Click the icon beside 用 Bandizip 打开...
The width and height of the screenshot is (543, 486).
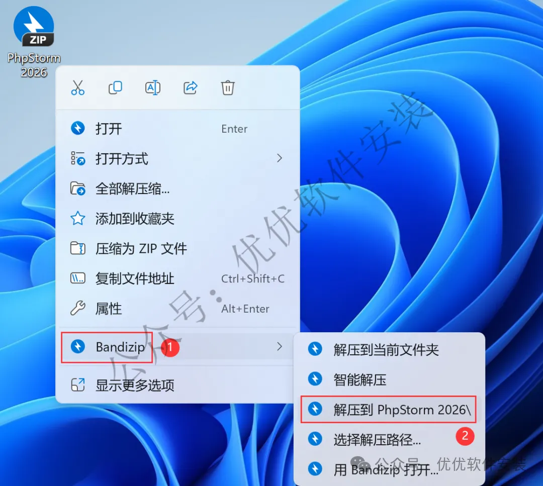click(x=315, y=469)
